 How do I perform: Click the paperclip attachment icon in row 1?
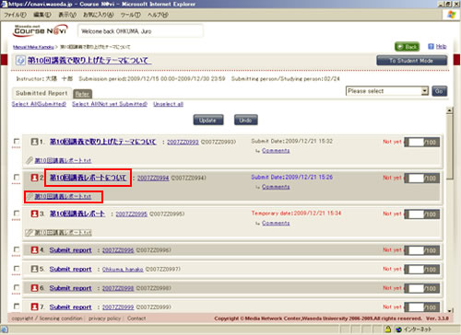coord(30,160)
